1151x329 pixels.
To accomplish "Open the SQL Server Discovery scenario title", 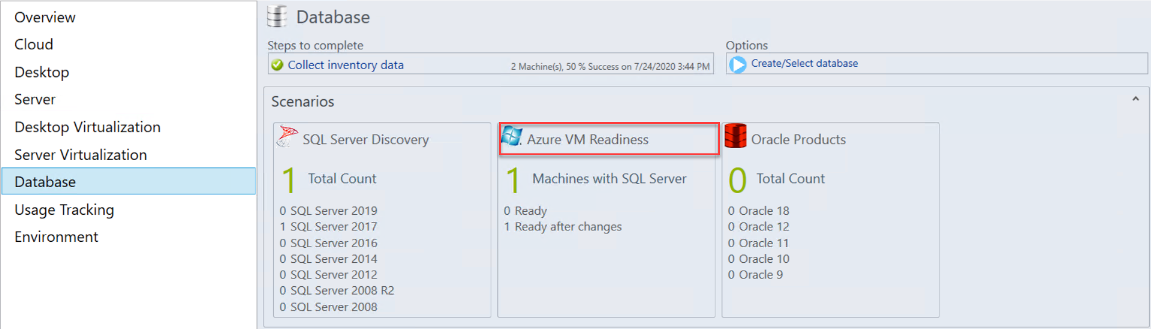I will (x=366, y=140).
